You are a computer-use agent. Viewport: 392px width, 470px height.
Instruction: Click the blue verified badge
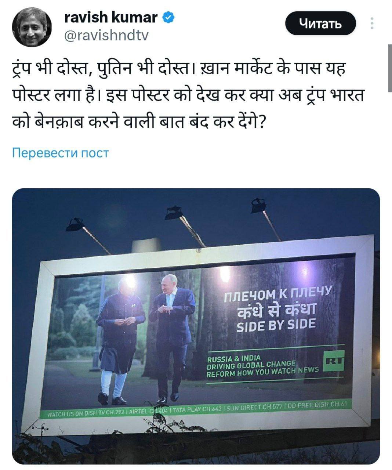tap(168, 17)
